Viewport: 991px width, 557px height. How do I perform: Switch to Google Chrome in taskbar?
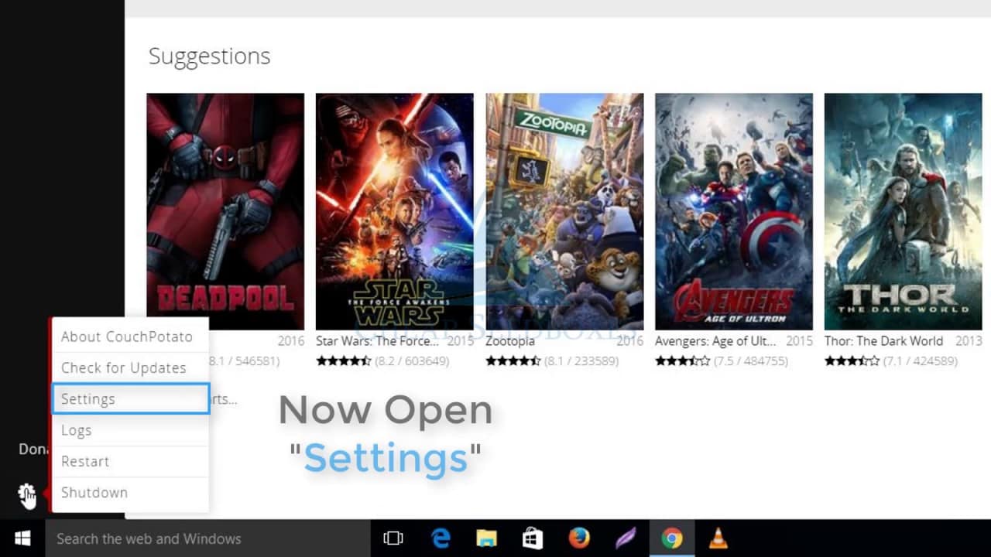tap(671, 538)
